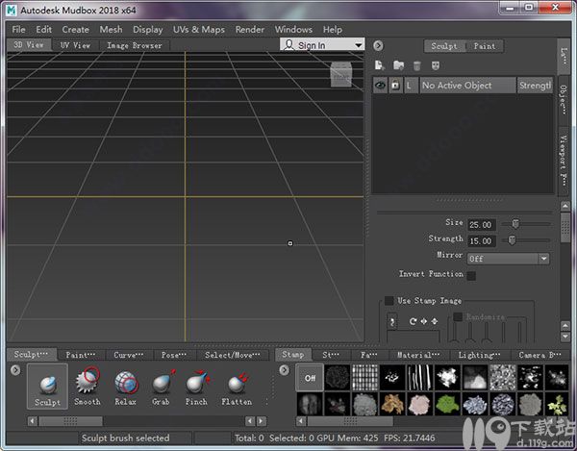The height and width of the screenshot is (451, 577).
Task: Expand the layers panel arrow button
Action: (x=378, y=45)
